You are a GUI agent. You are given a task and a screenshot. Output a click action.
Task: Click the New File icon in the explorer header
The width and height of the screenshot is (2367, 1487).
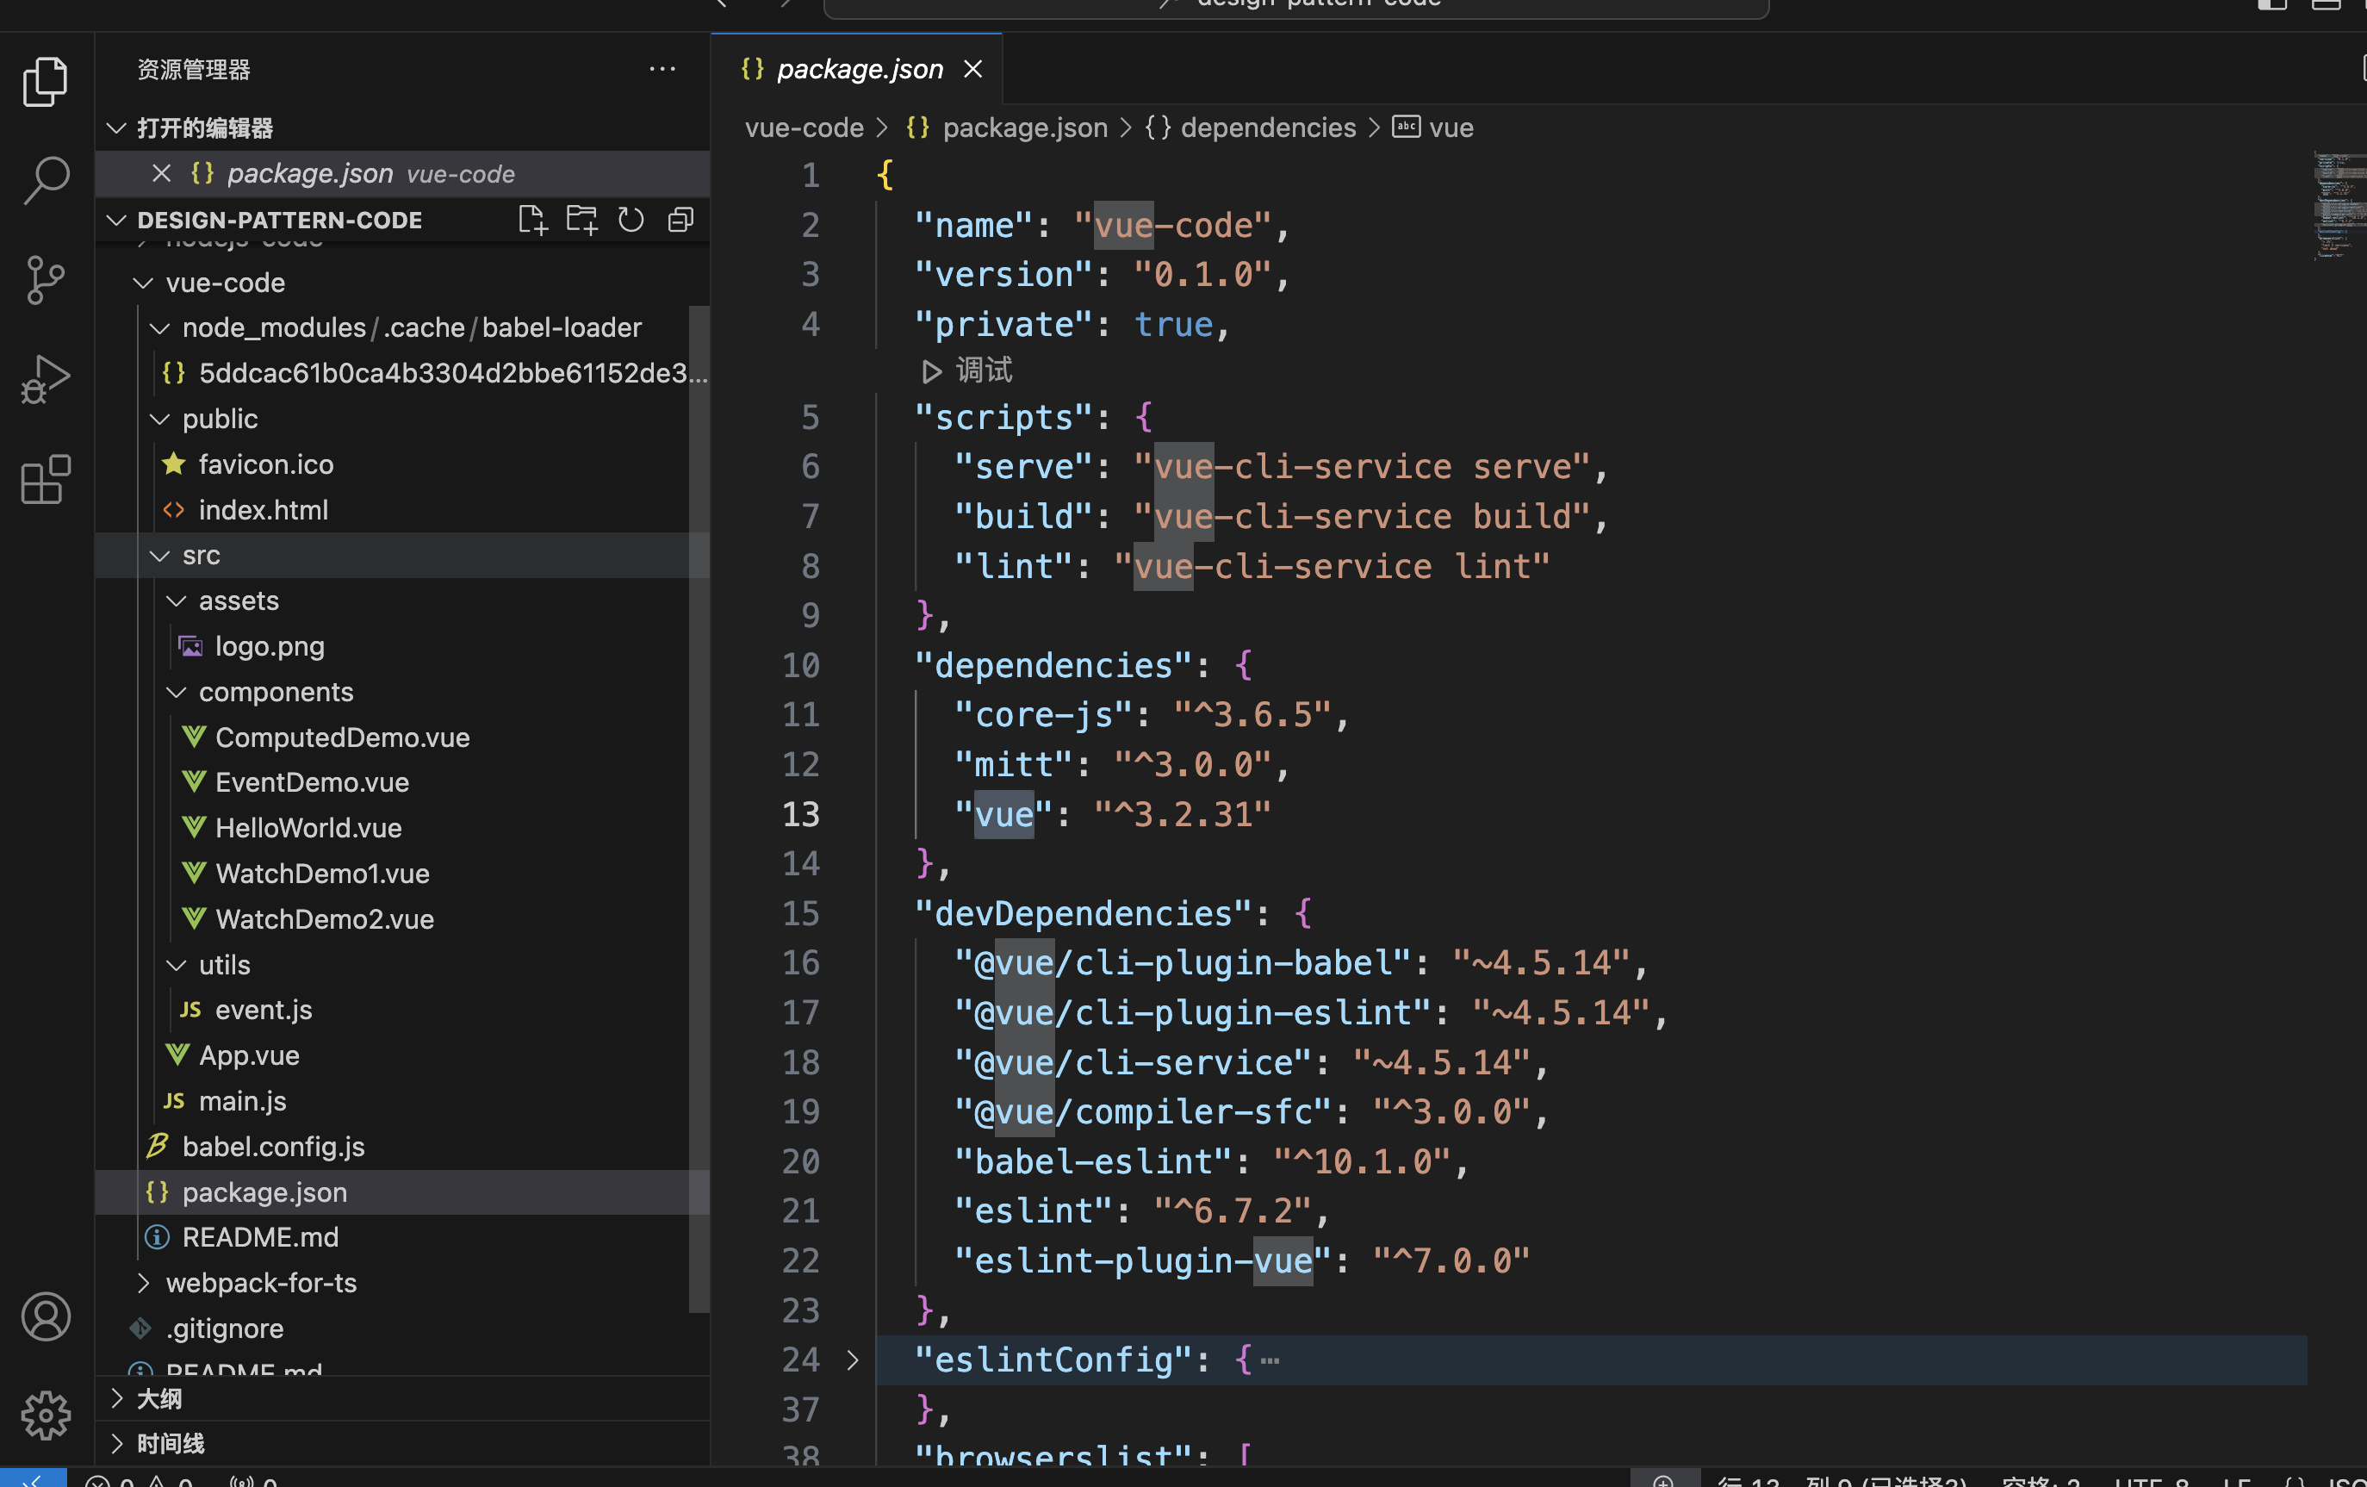click(531, 220)
